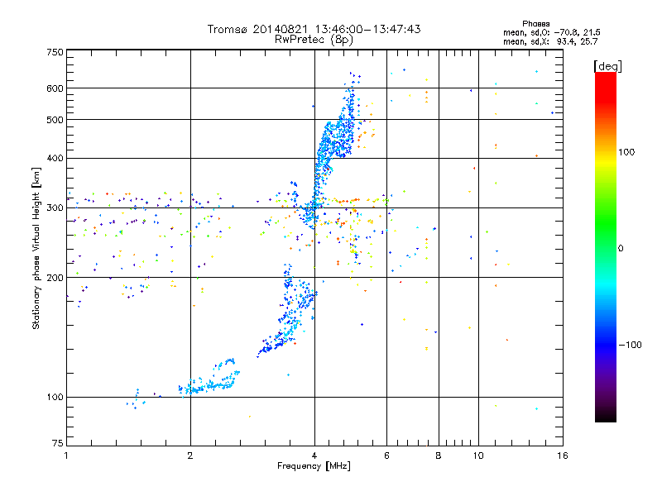Click the colorbar "-100" degree label
The image size is (662, 496).
(631, 345)
